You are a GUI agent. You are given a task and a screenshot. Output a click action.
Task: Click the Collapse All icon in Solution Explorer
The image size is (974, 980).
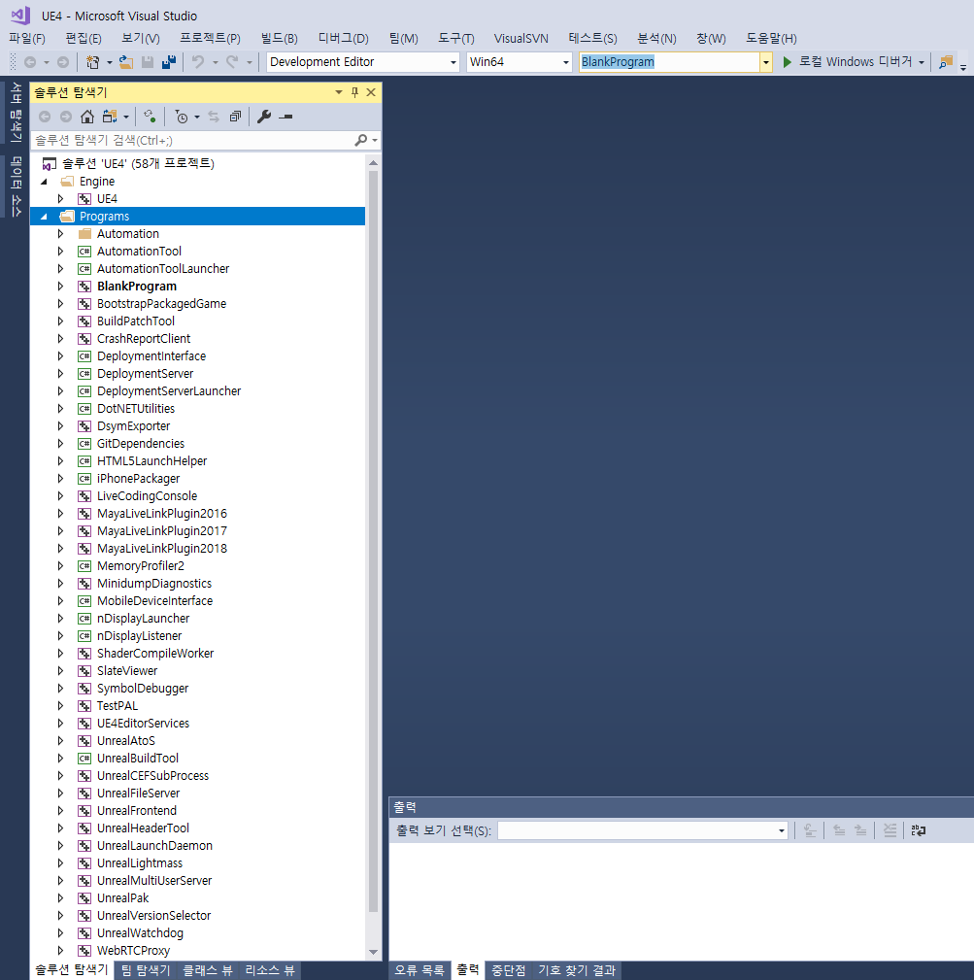click(235, 117)
